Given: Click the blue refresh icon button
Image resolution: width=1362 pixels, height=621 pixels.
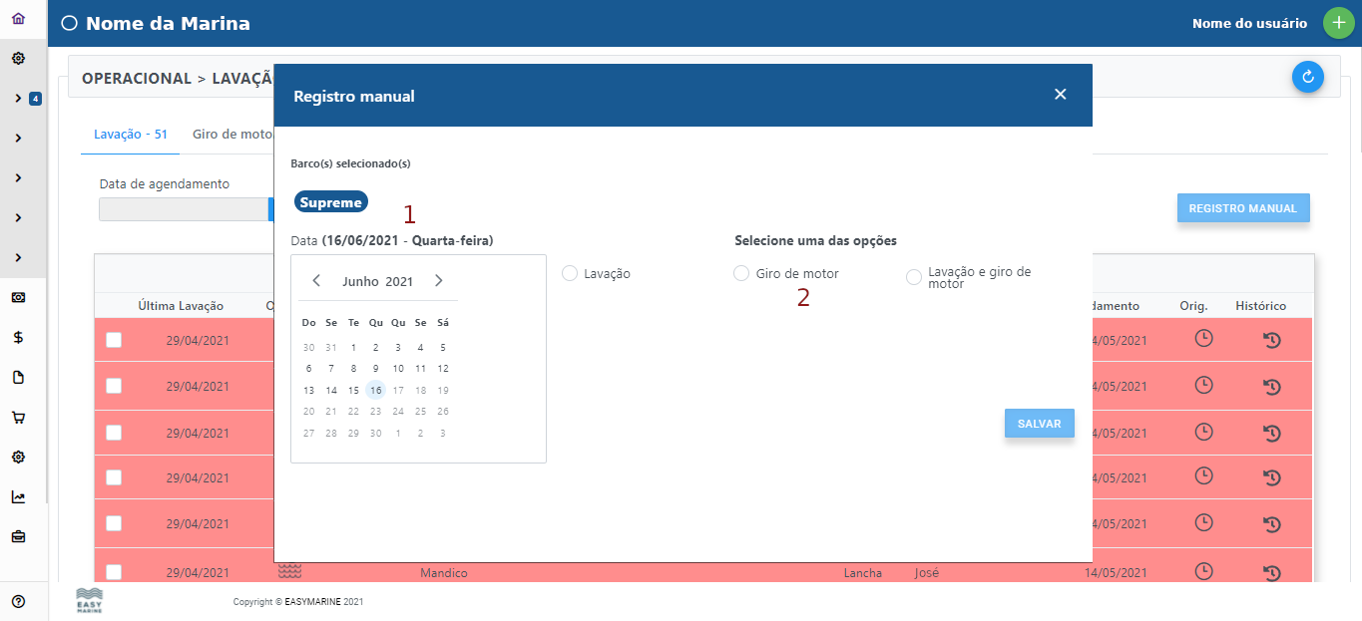Looking at the screenshot, I should coord(1307,77).
